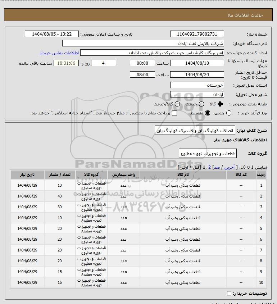
Task: Click the 1404/08/10 deadline date field
Action: [197, 63]
